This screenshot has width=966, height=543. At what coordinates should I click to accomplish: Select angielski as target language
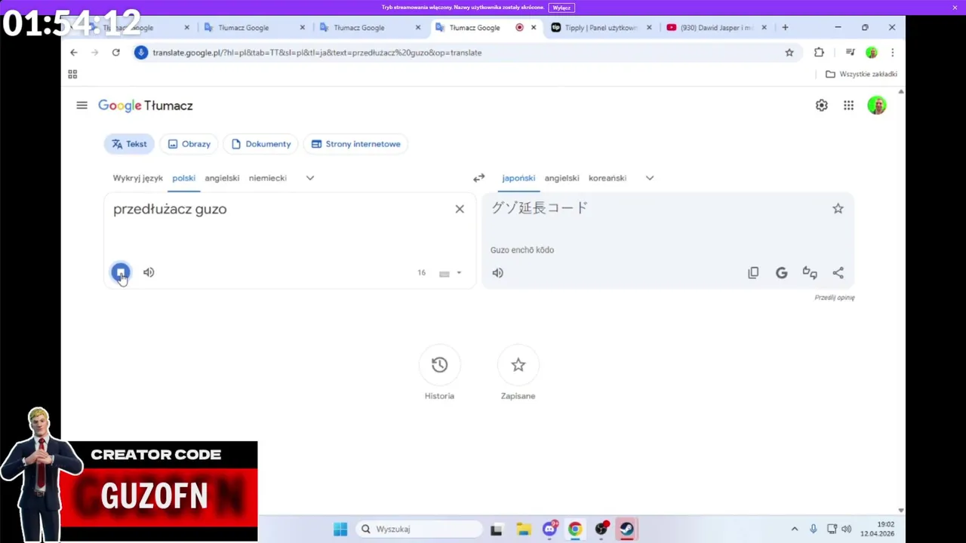tap(561, 178)
